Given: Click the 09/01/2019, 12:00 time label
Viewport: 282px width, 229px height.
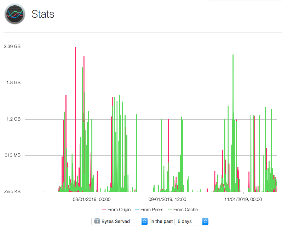Looking at the screenshot, I should pyautogui.click(x=167, y=199).
